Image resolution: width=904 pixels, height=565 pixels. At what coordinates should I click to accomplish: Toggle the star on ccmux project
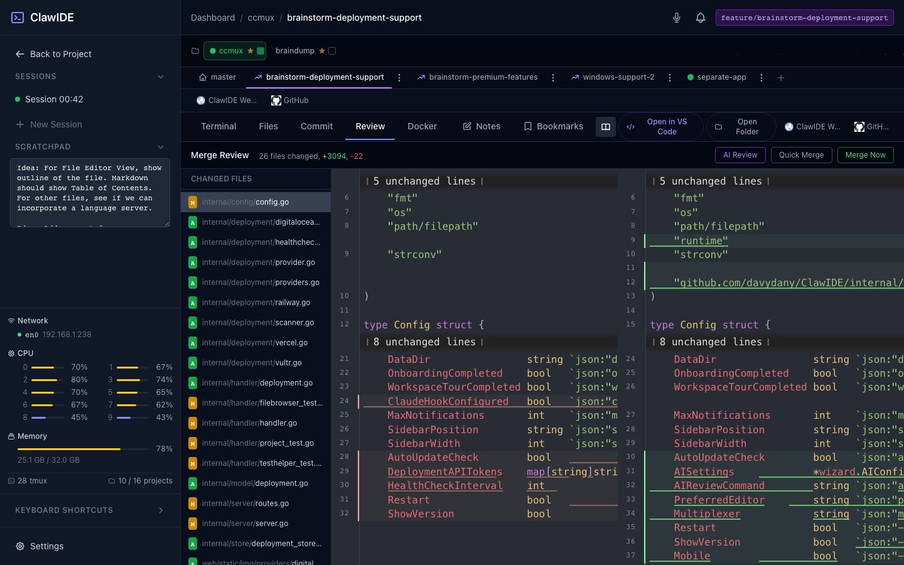250,51
